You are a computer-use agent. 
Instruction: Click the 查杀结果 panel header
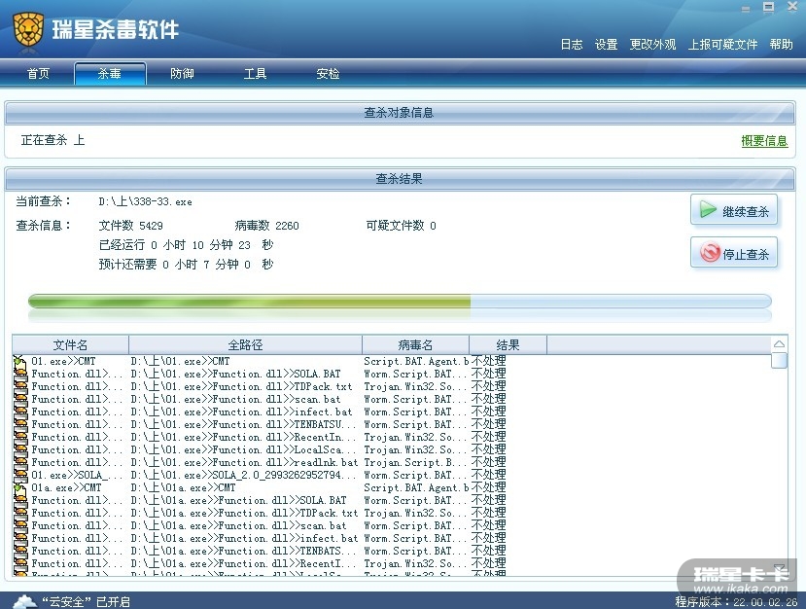(400, 178)
